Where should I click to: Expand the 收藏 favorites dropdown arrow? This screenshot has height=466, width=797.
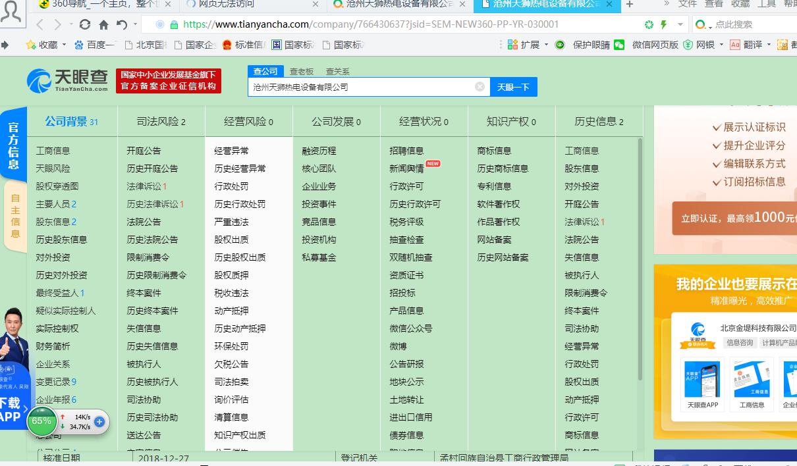pos(63,45)
